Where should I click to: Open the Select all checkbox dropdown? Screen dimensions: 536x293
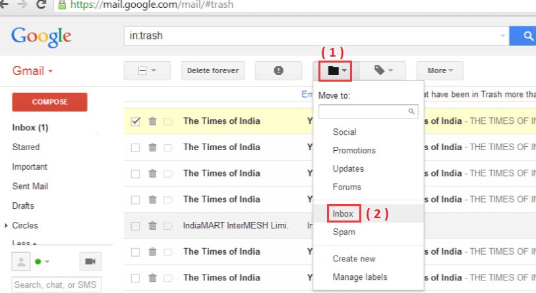[147, 70]
